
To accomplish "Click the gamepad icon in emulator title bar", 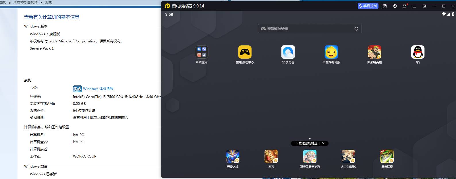I will (x=385, y=6).
